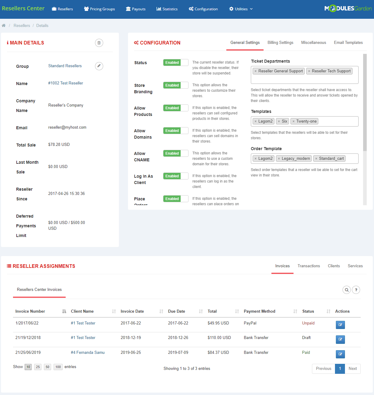
Task: Select the Invoices tab
Action: pyautogui.click(x=282, y=266)
